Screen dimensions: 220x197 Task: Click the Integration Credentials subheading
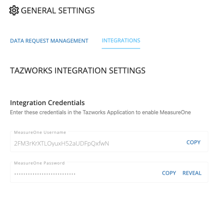point(47,103)
